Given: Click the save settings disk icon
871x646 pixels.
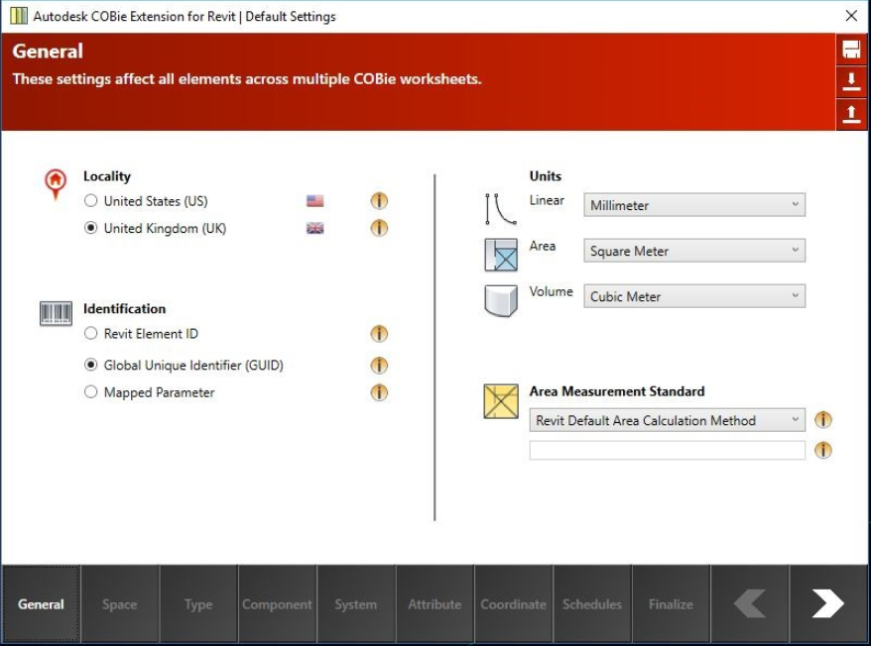Looking at the screenshot, I should point(851,50).
